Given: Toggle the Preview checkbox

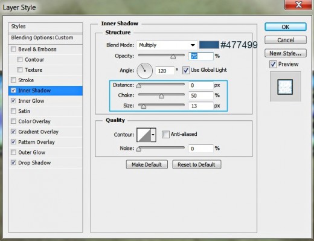Looking at the screenshot, I should [273, 65].
